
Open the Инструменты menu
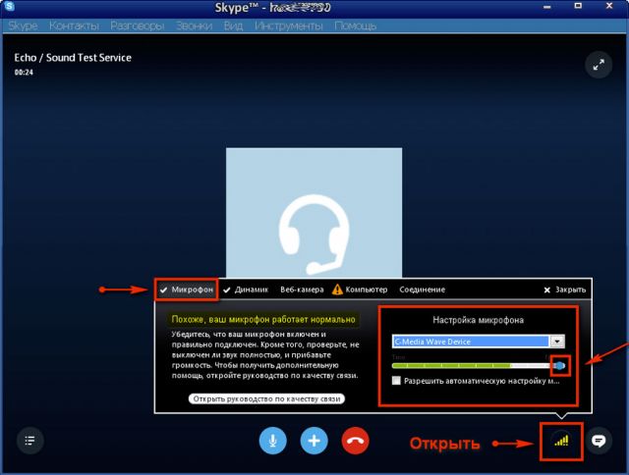(x=288, y=26)
